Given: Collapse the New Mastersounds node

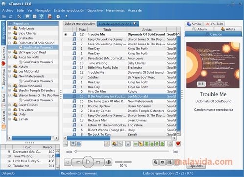Looking at the screenshot, I should pyautogui.click(x=10, y=76).
